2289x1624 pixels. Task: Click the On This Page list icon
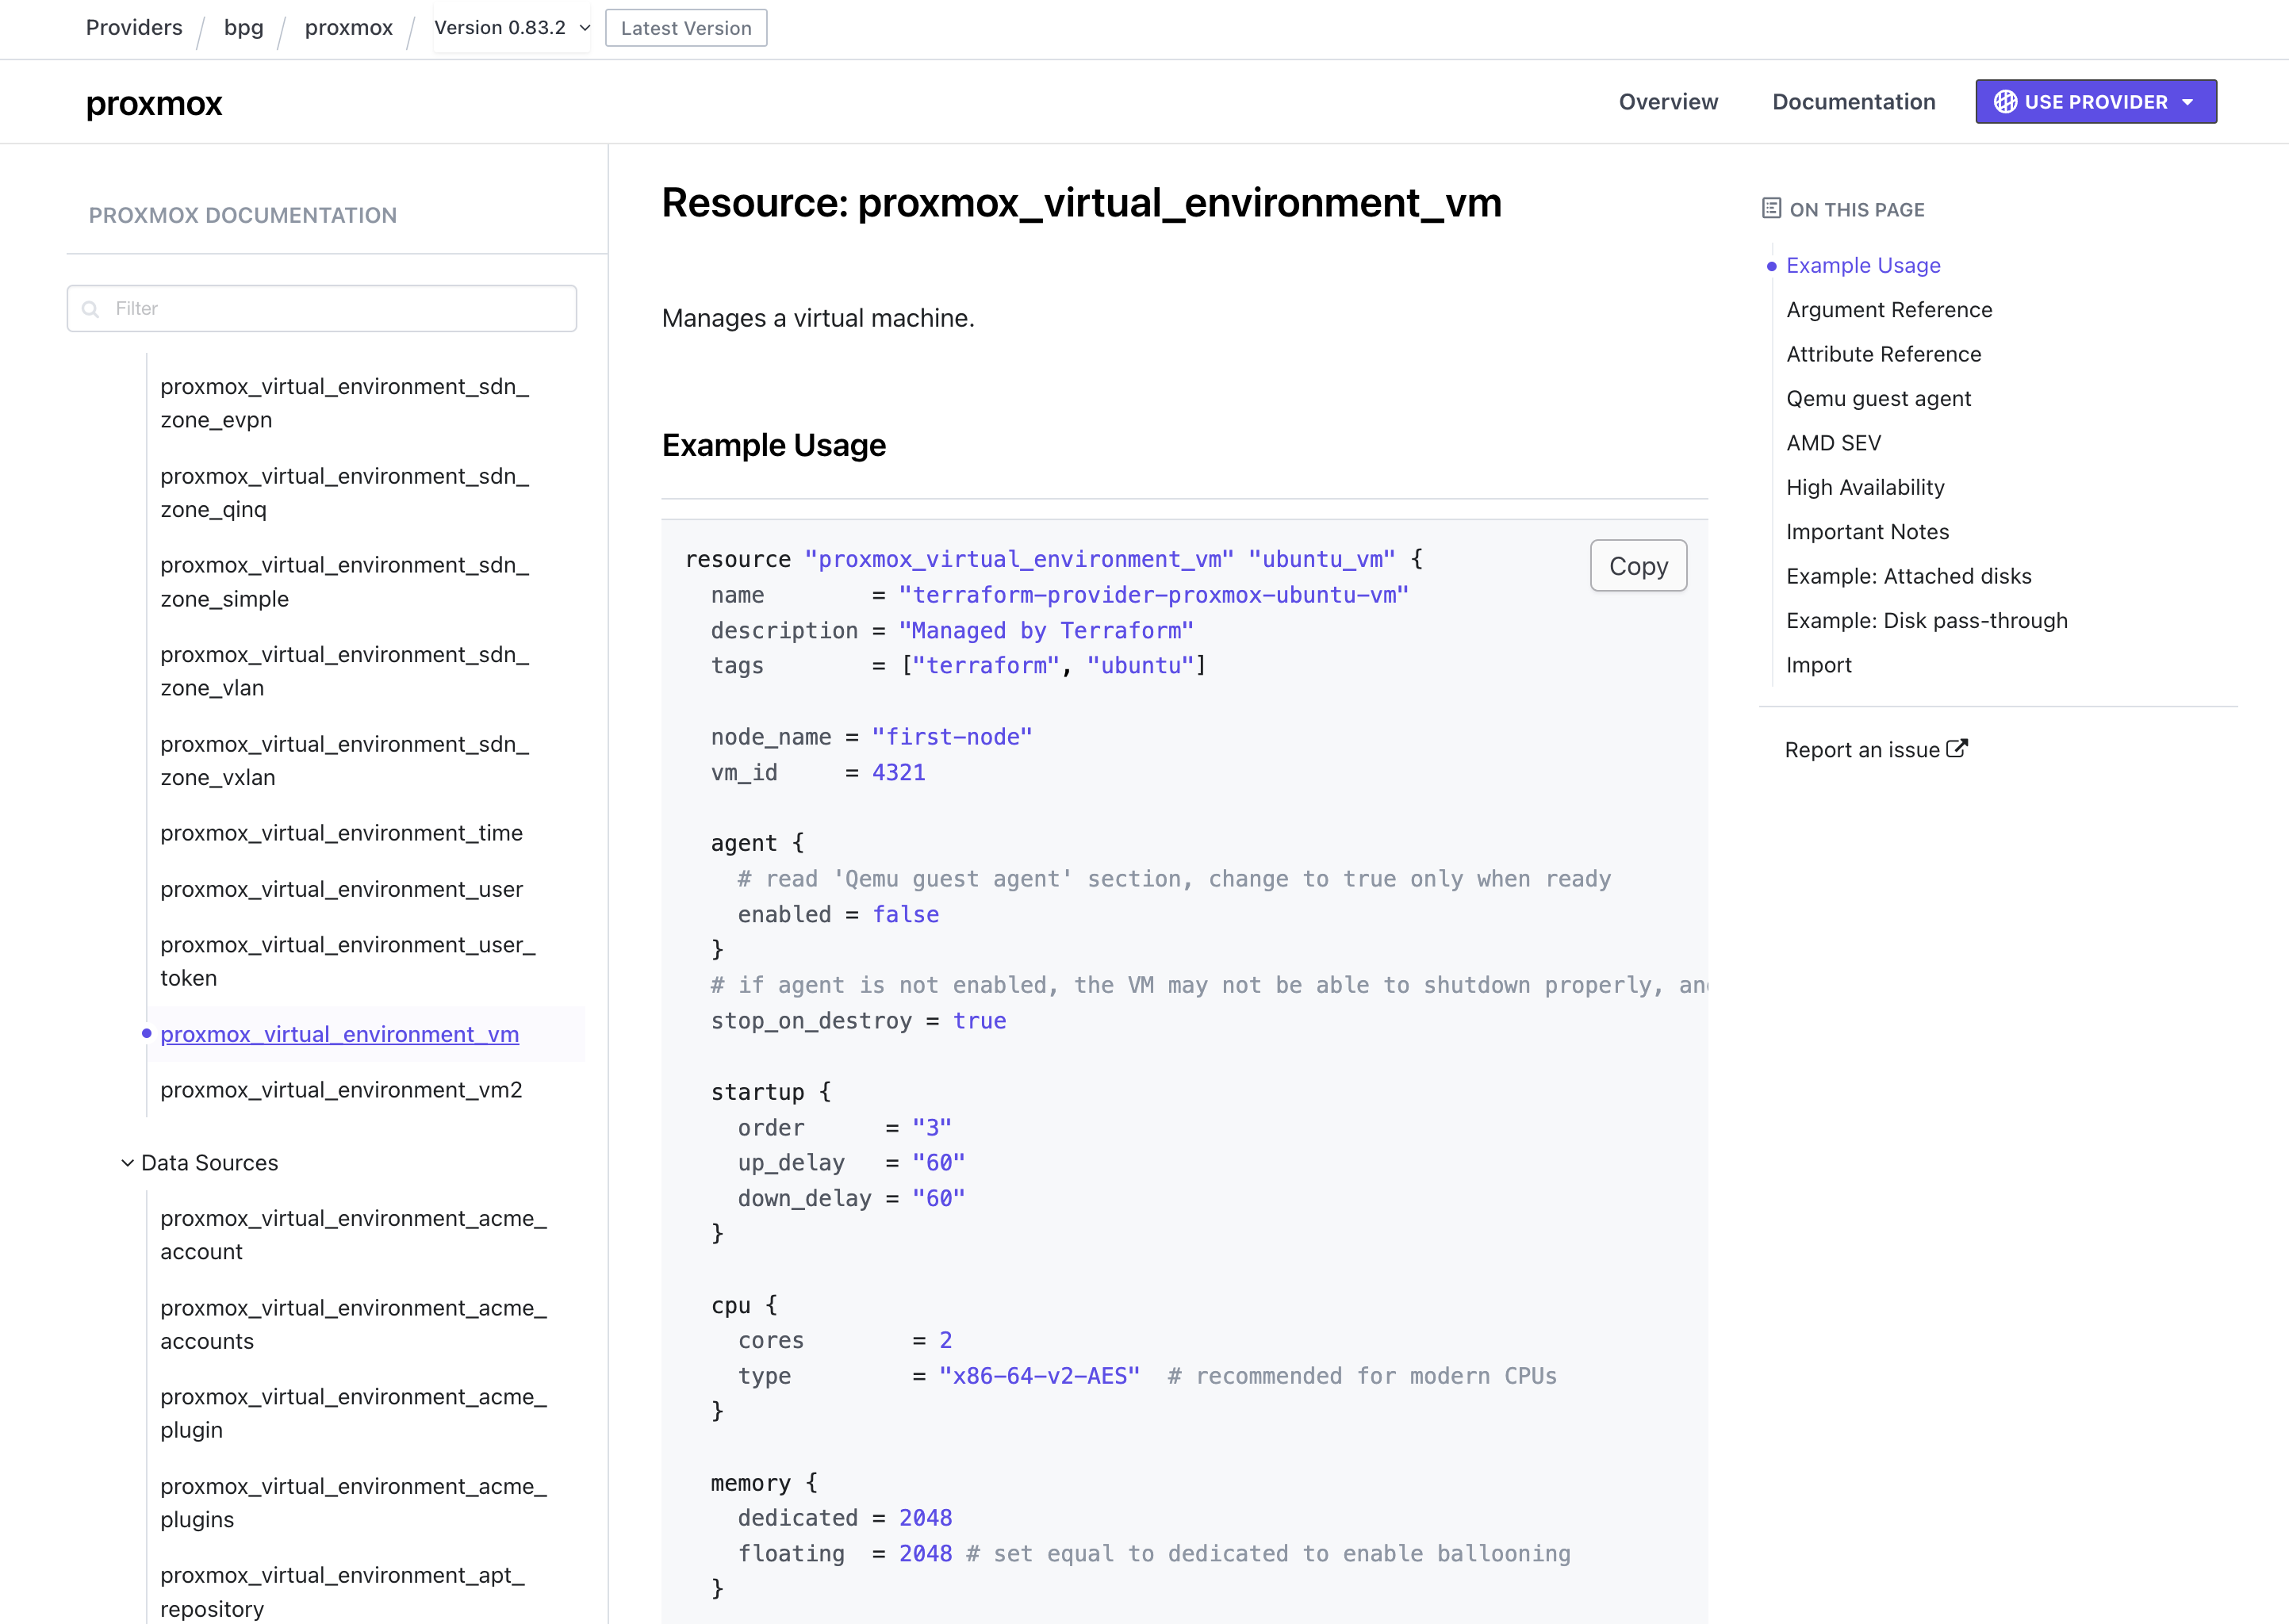click(x=1771, y=208)
